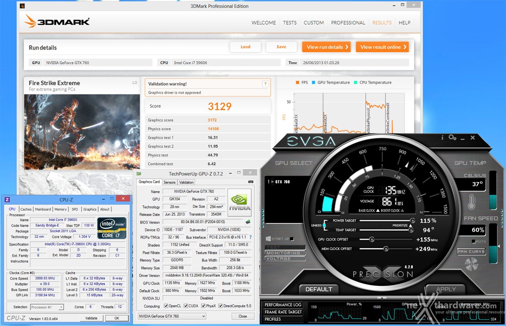Image resolution: width=506 pixels, height=326 pixels.
Task: Open the Processor #1 selection dropdown in CPU-Z
Action: click(47, 307)
